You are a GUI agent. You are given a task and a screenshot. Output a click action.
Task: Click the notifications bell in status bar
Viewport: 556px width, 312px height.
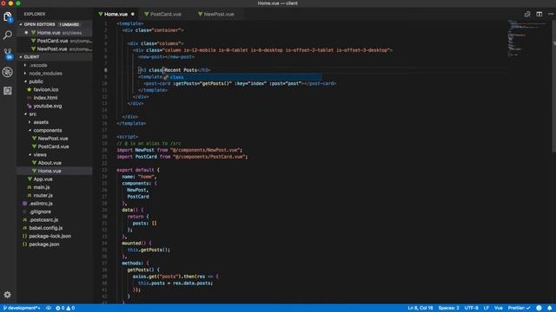click(549, 309)
